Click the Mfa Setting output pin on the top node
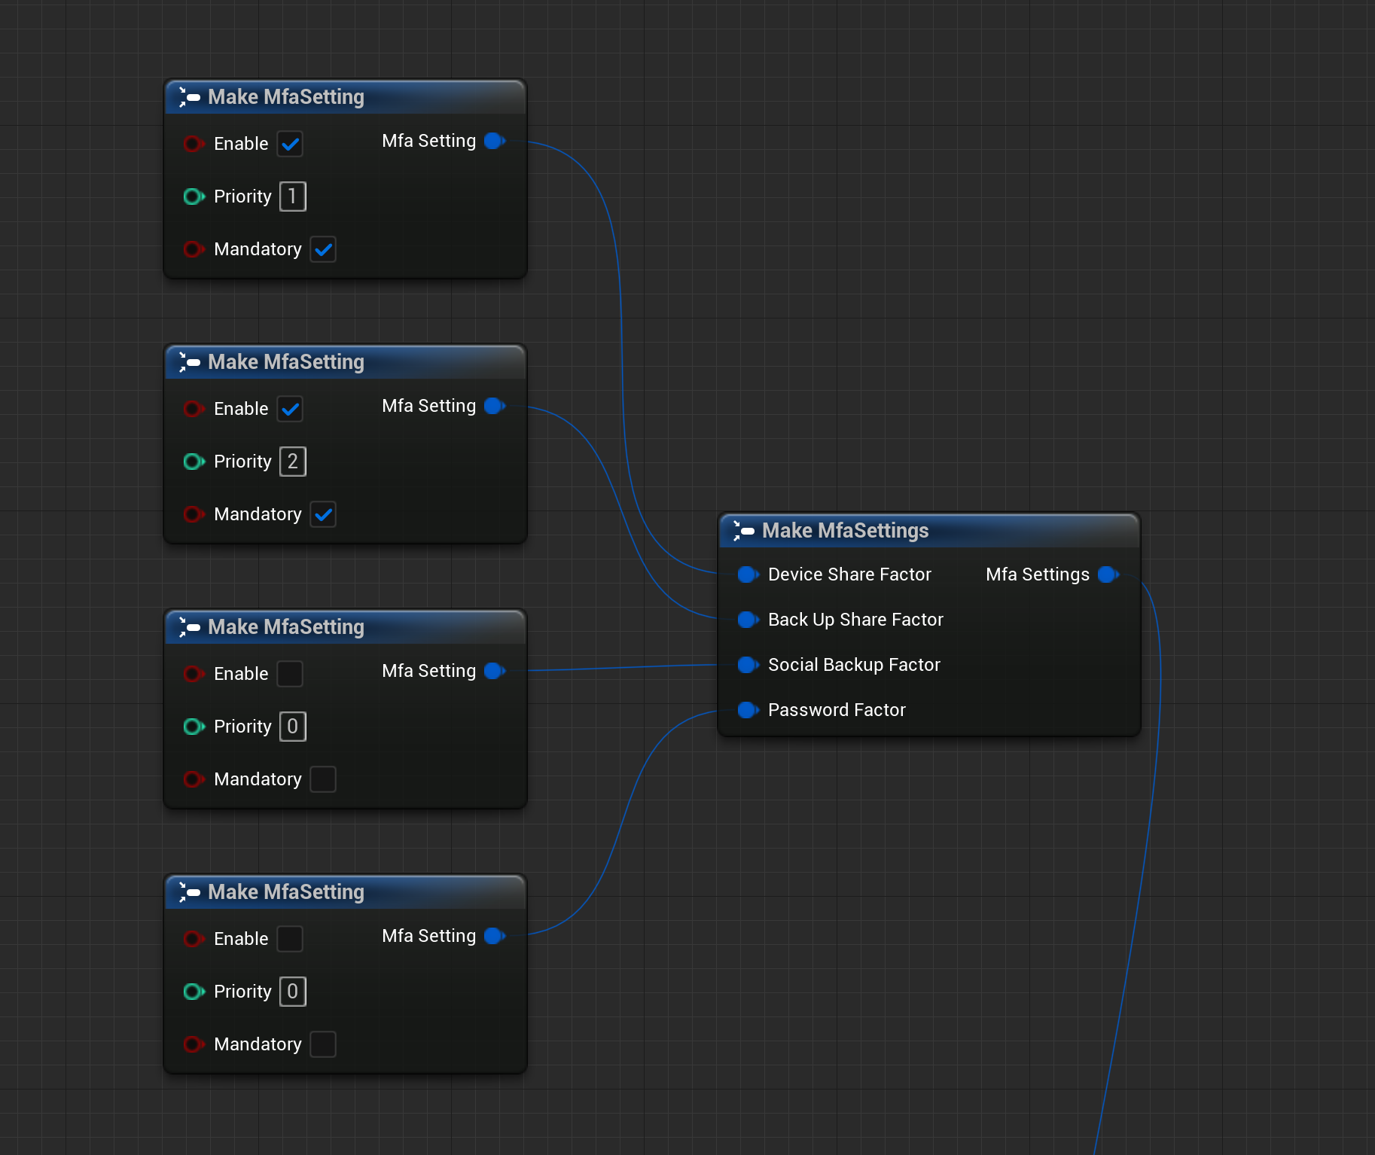This screenshot has height=1155, width=1375. [495, 141]
